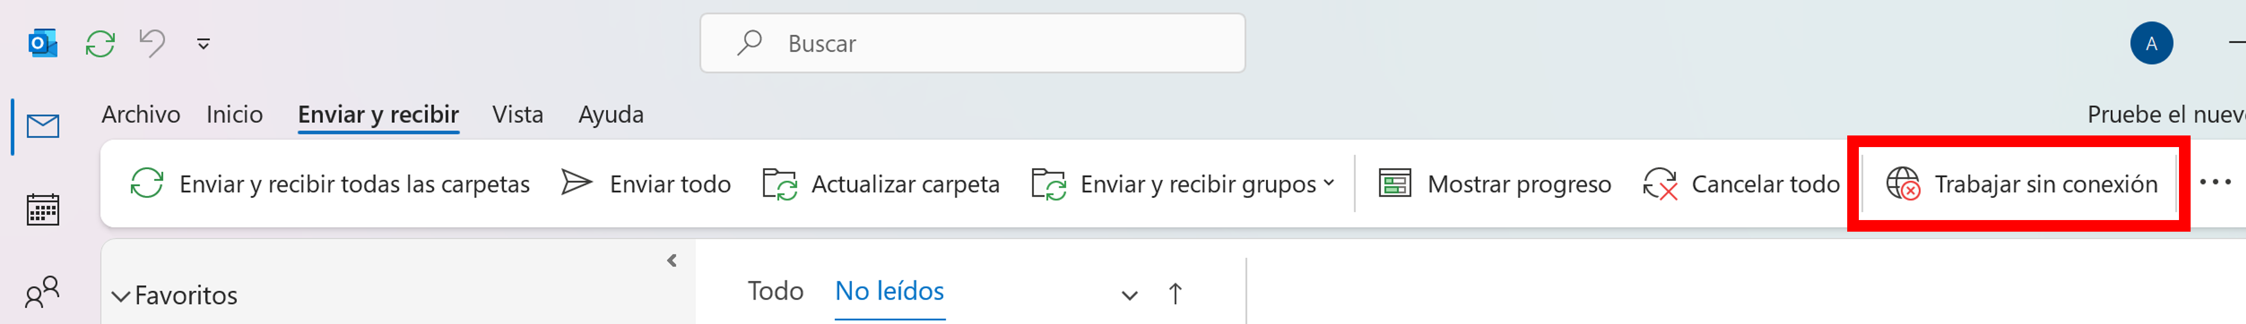Click Cancelar todo
This screenshot has width=2246, height=324.
tap(1741, 184)
